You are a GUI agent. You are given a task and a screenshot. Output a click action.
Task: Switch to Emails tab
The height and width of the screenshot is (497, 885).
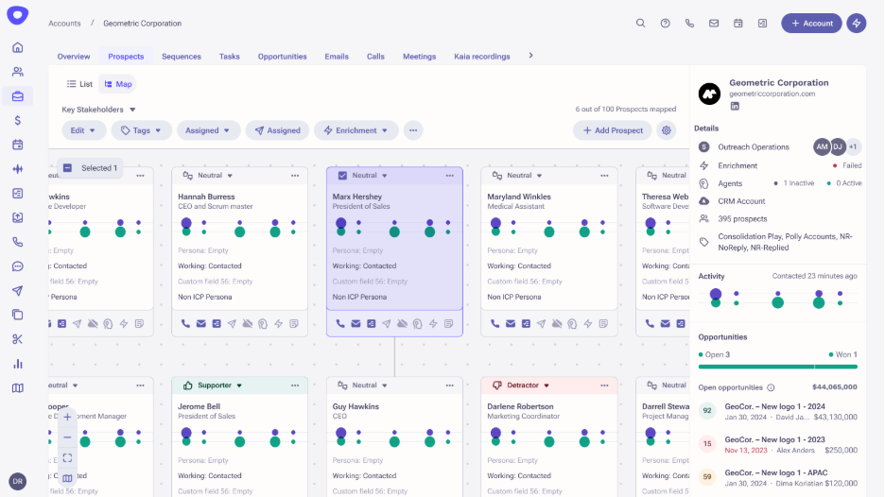point(337,57)
